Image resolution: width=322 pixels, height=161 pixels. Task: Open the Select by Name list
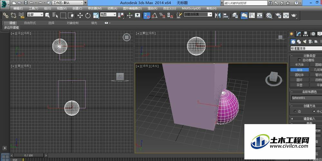click(x=55, y=15)
